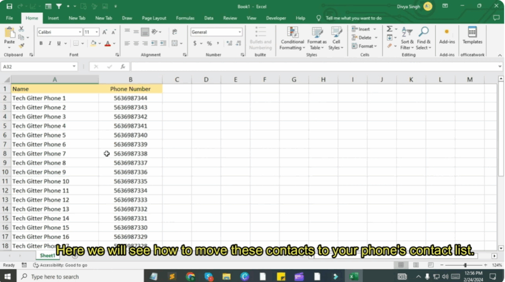This screenshot has width=505, height=282.
Task: Click the Decrease Decimal icon
Action: 238,43
